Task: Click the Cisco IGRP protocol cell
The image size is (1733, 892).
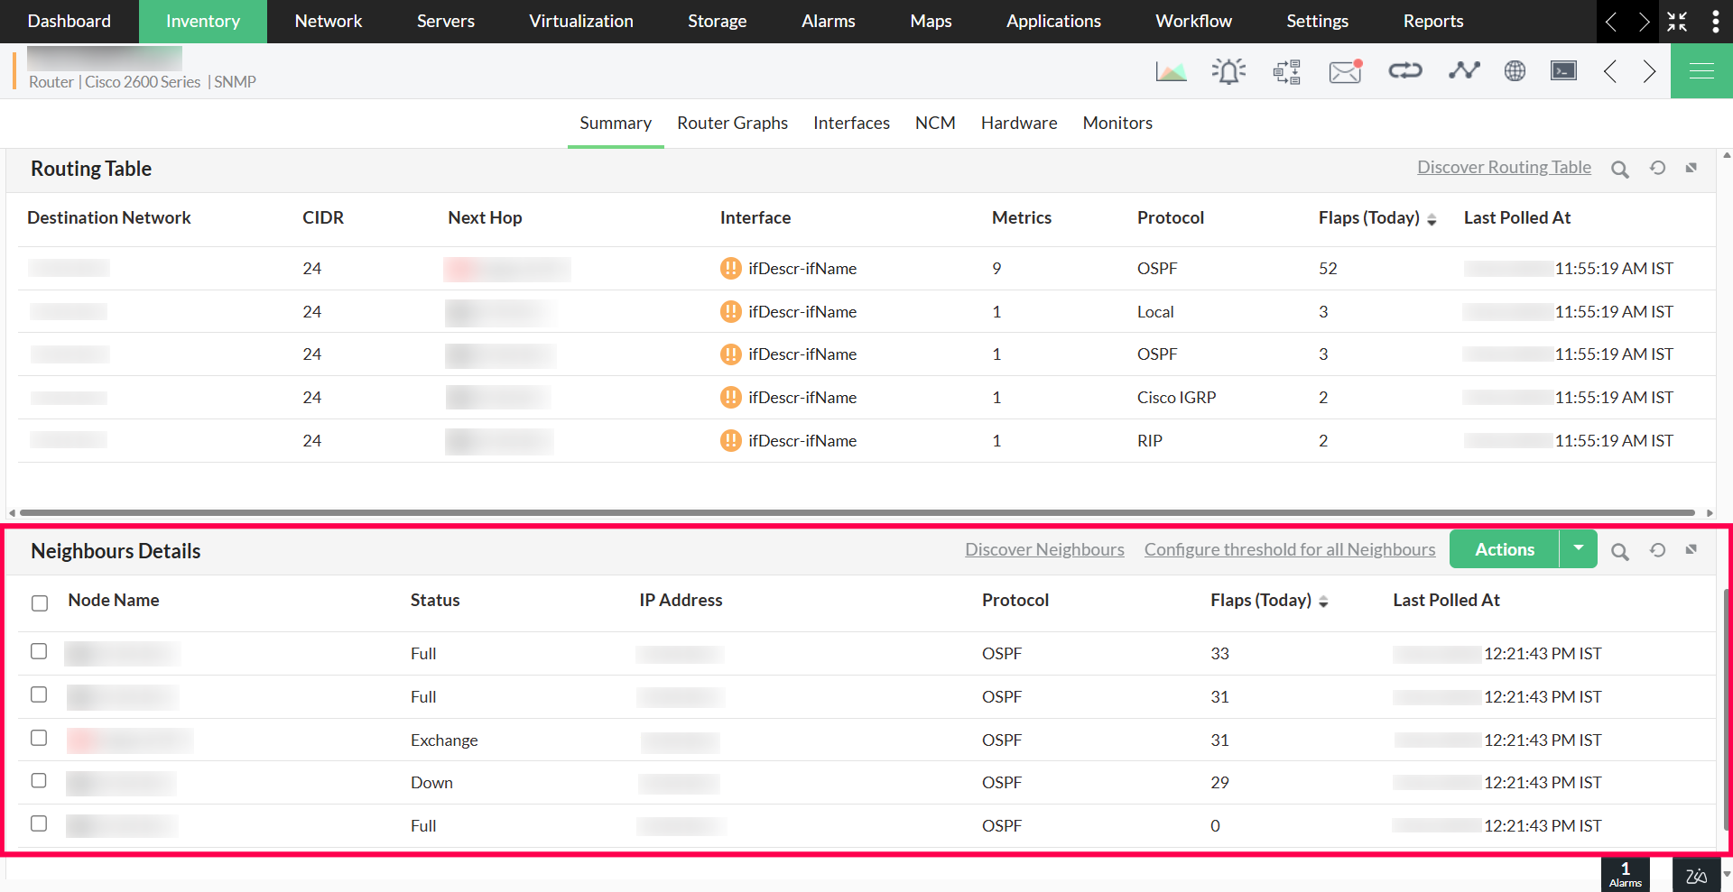Action: [x=1176, y=397]
